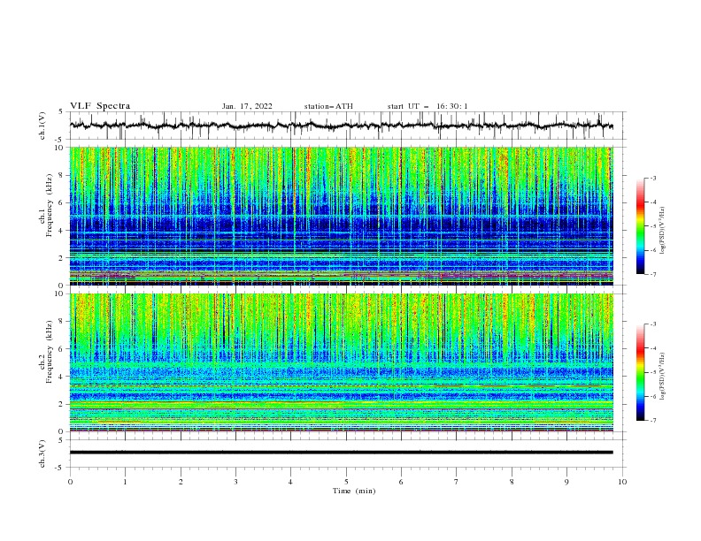Click the "ch.3(V)" axis label

[x=42, y=453]
